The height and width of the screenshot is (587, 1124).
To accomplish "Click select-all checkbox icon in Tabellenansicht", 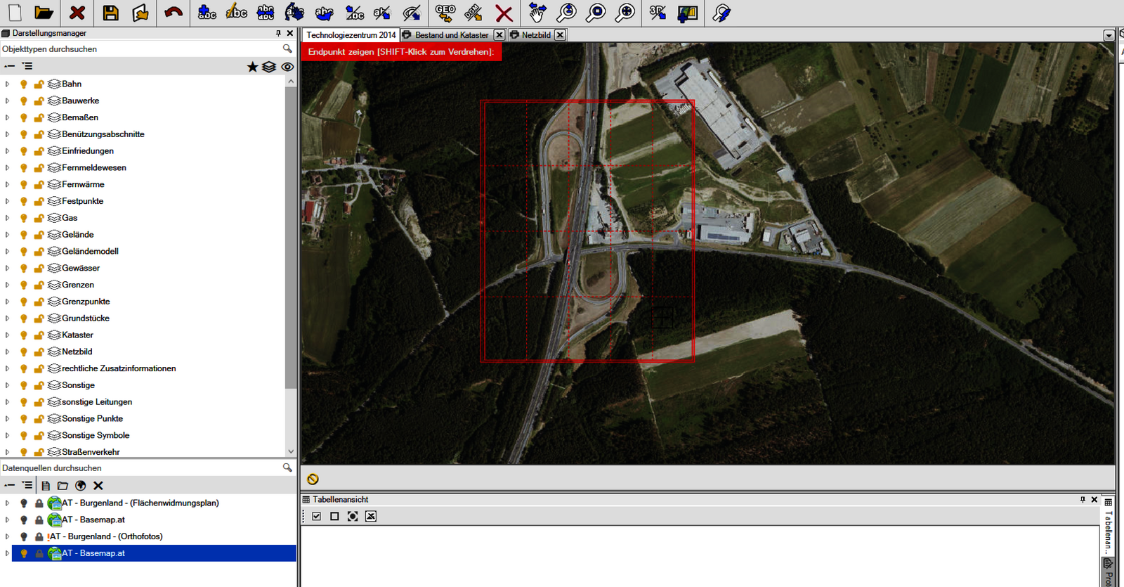I will (317, 517).
